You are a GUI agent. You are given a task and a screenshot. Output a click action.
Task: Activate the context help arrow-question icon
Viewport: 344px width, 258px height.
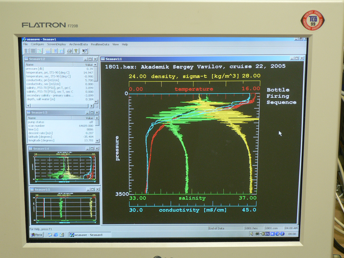[85, 51]
